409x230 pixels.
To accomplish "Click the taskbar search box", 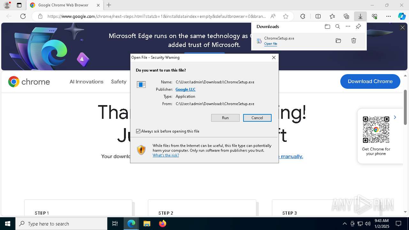I will [61, 224].
